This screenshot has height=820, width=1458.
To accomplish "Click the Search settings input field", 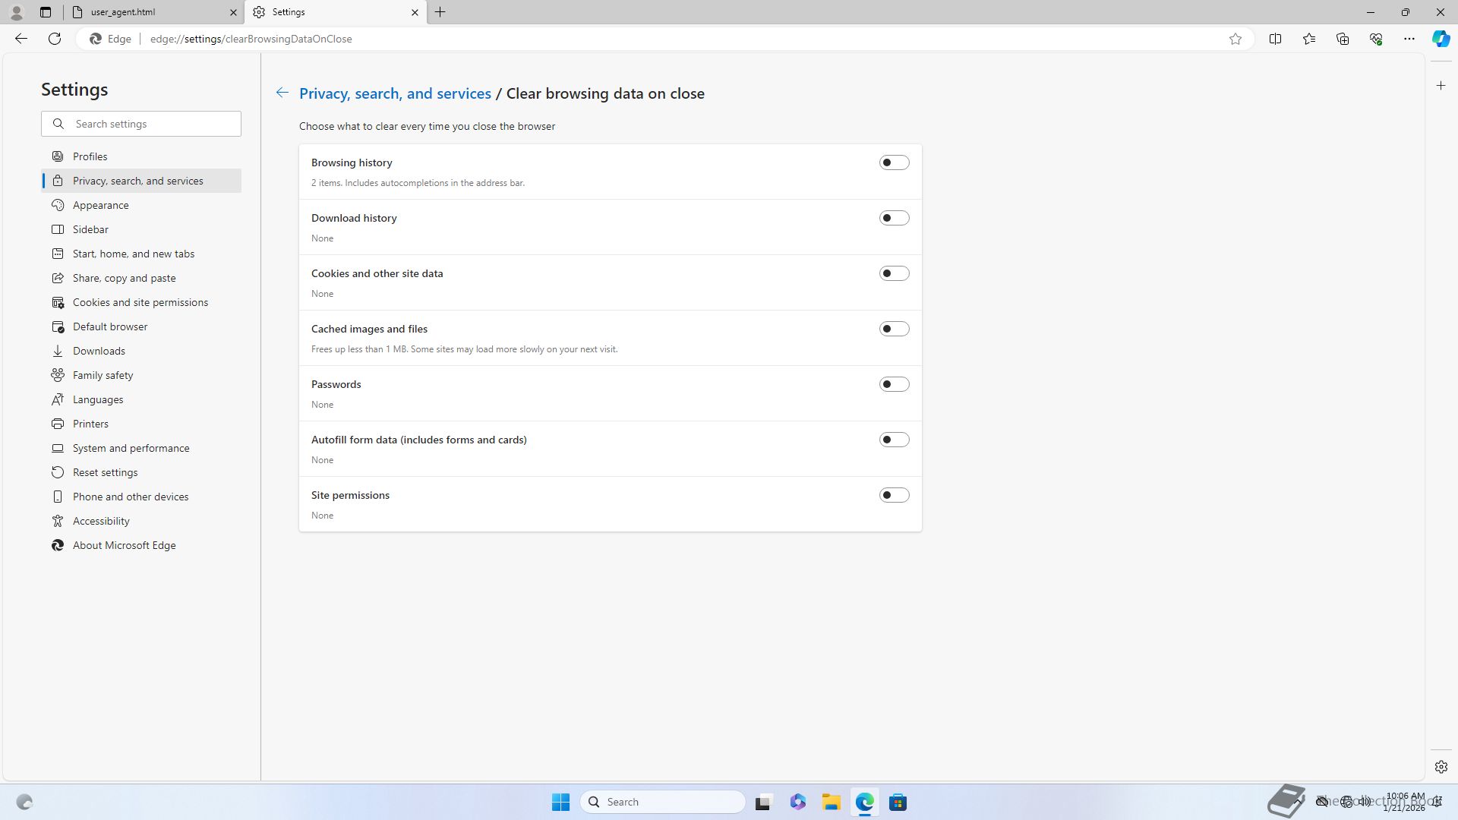I will pos(152,124).
